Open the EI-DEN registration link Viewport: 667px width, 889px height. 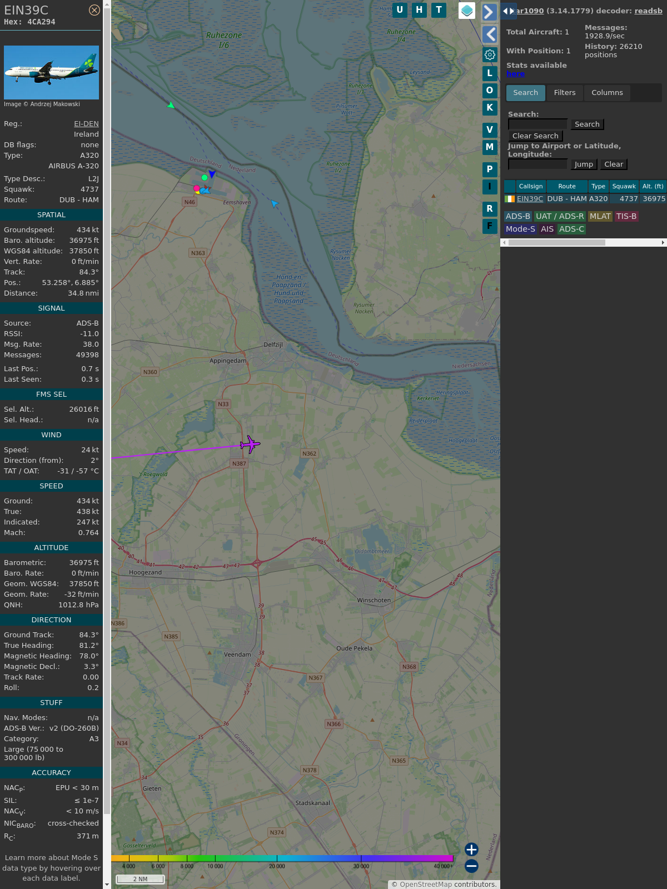click(86, 124)
